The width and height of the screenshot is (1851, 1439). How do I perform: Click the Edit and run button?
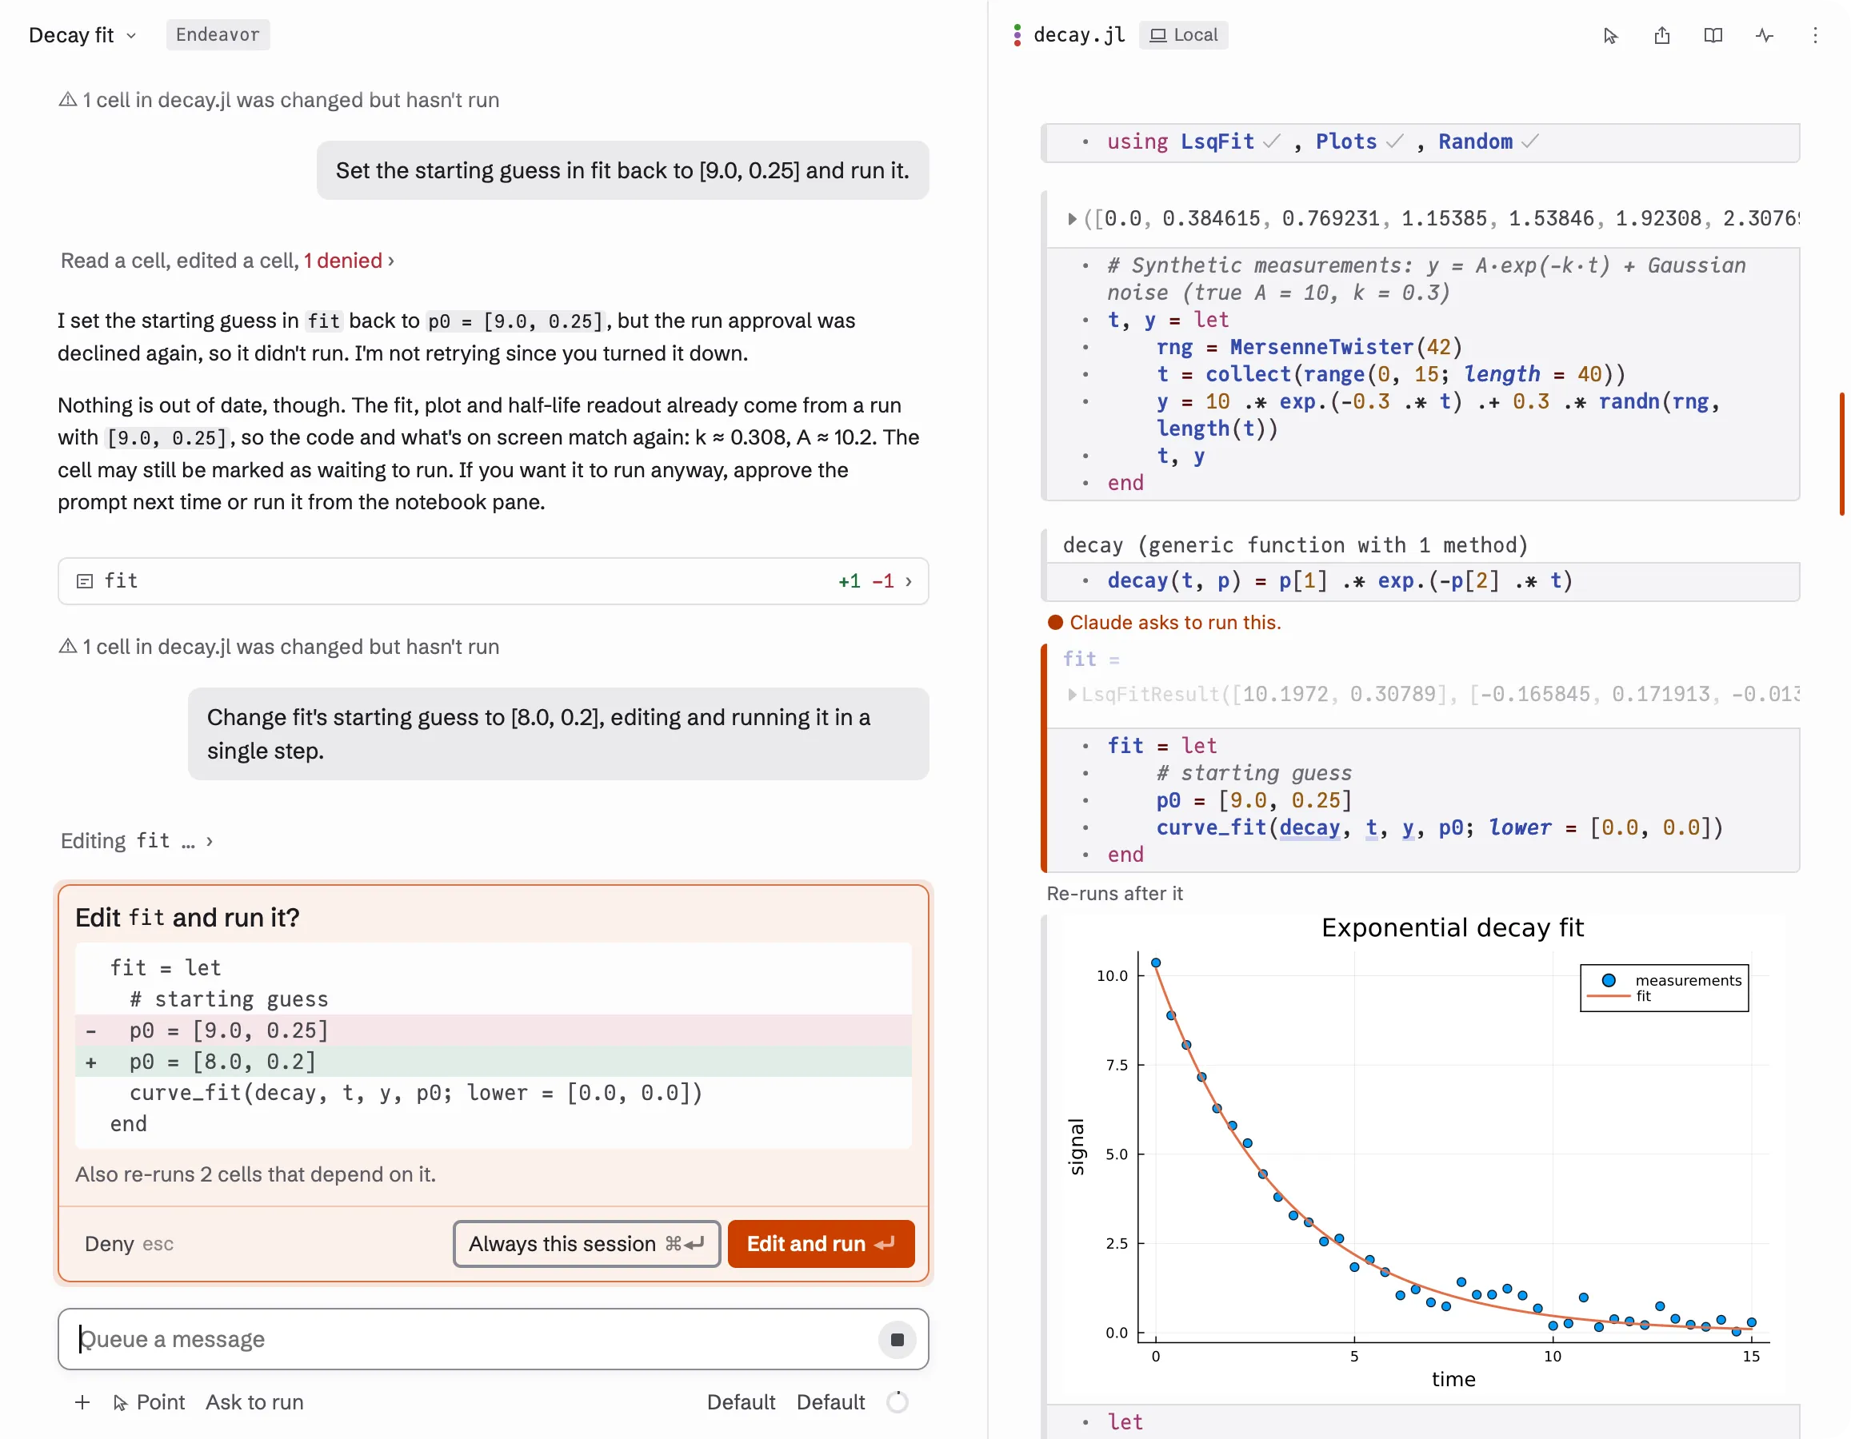coord(821,1243)
